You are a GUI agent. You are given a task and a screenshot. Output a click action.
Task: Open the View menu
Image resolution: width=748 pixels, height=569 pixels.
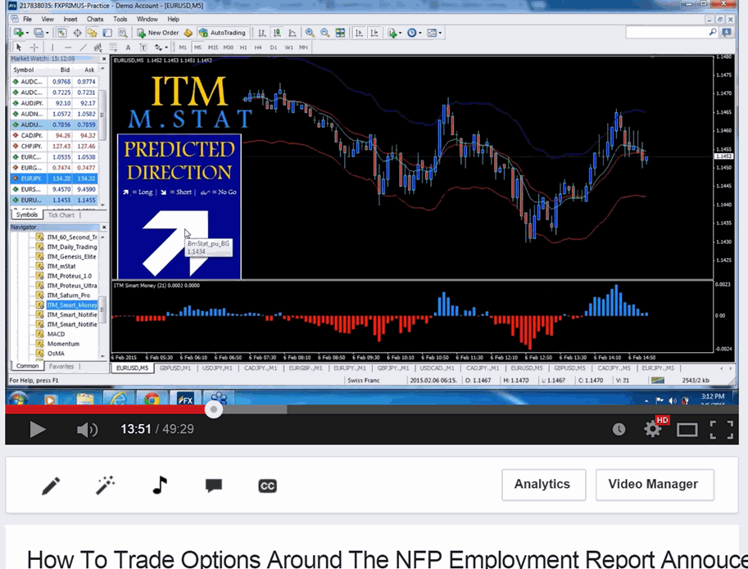(48, 19)
